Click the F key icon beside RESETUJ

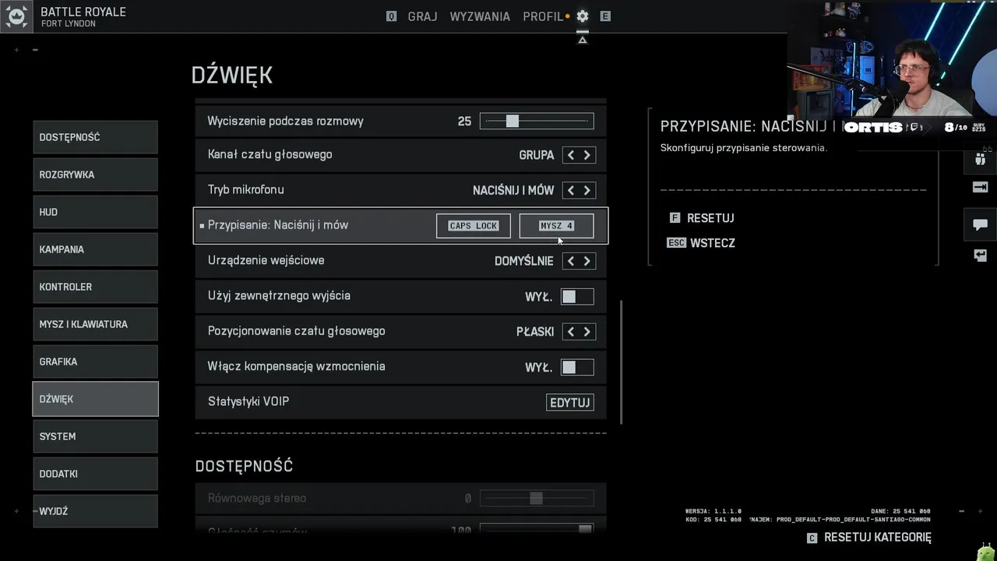(x=675, y=218)
